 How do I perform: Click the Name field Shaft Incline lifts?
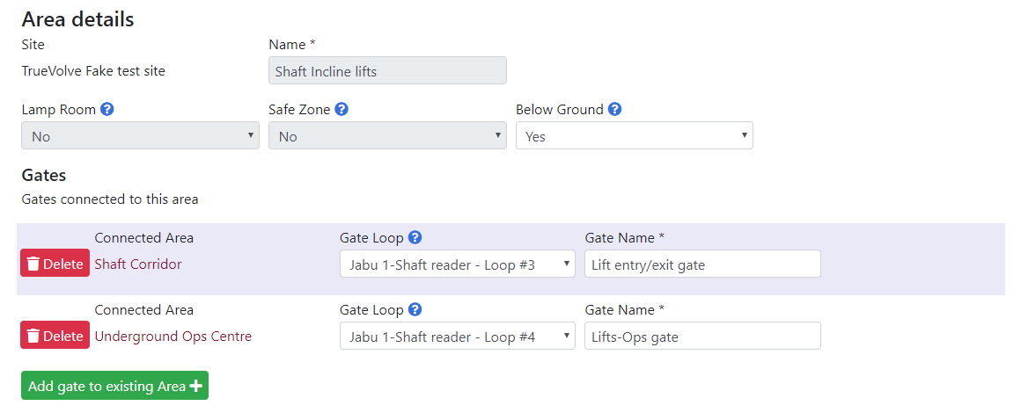387,71
